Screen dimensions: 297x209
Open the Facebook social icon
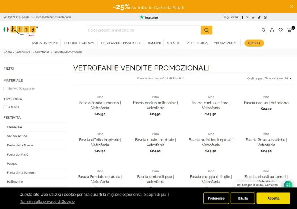click(242, 17)
